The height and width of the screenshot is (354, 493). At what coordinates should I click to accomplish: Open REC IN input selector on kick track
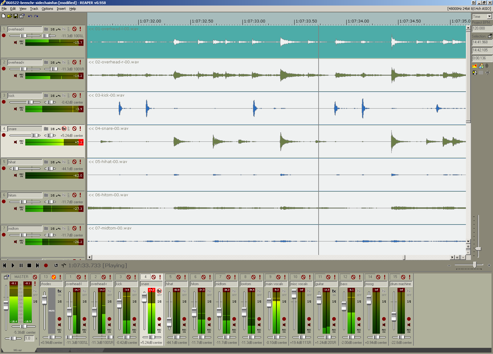[22, 109]
